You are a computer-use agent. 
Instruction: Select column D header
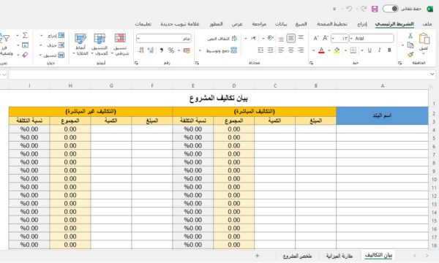[x=234, y=85]
